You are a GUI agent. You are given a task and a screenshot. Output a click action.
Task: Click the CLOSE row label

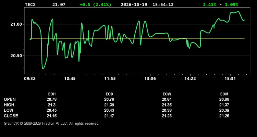(11, 116)
